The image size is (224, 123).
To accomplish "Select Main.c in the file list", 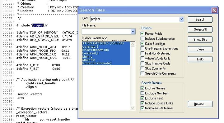I will point(106,57).
